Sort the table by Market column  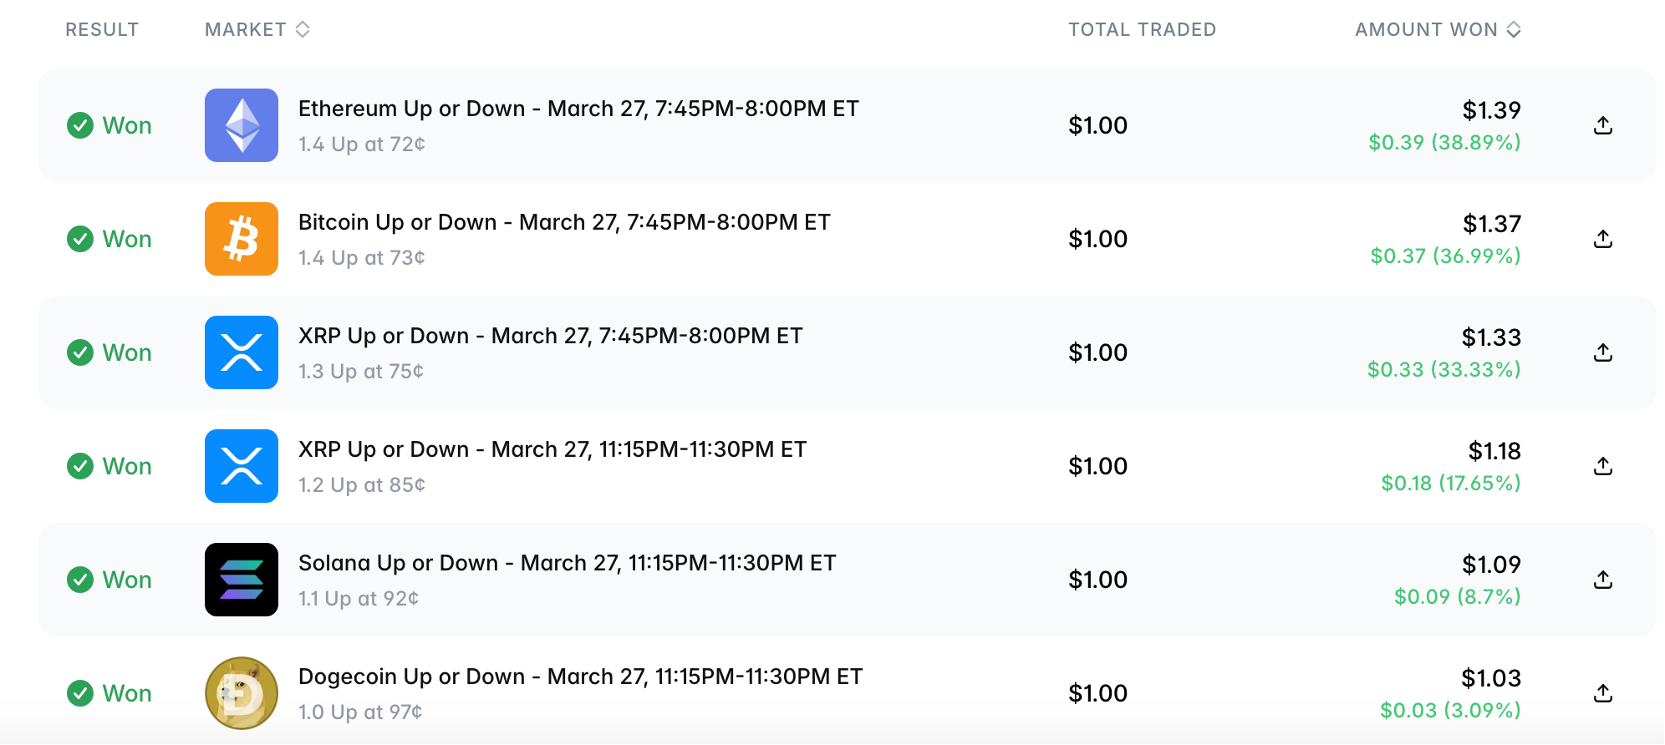[x=257, y=30]
